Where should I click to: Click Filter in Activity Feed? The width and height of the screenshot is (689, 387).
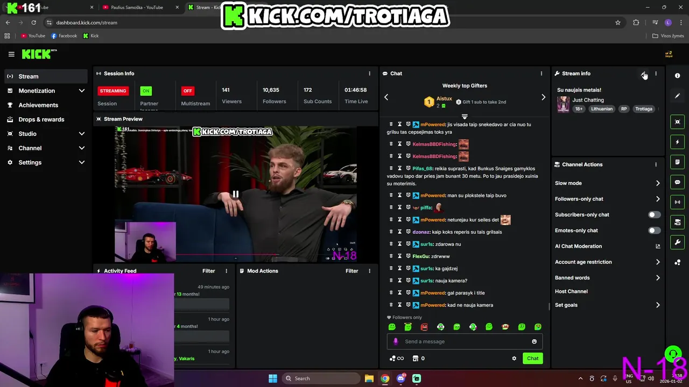click(208, 271)
